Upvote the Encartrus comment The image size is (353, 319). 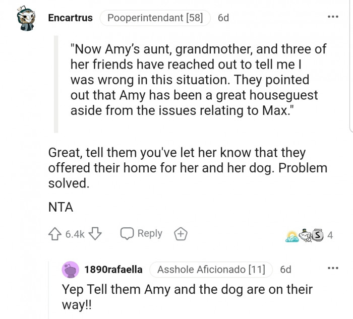point(55,234)
